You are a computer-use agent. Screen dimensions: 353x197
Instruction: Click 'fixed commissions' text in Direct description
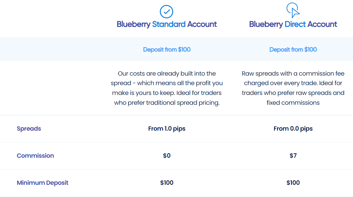point(293,103)
